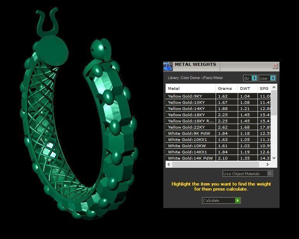Select the Yellow Gold:9KY row
299x239 pixels.
pyautogui.click(x=218, y=96)
